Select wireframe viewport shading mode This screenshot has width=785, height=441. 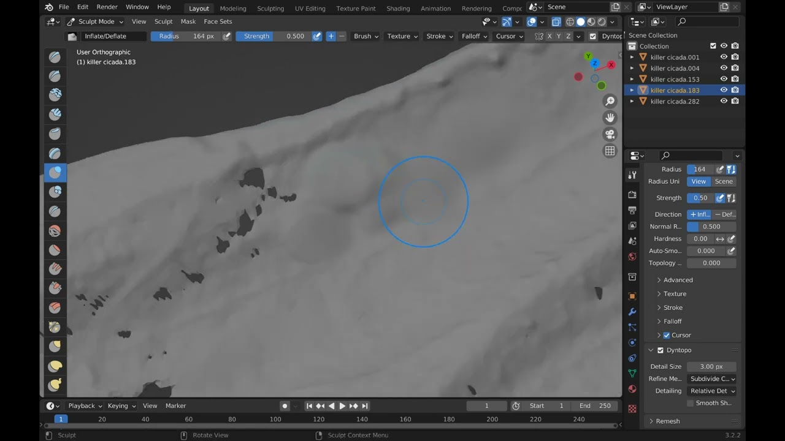pos(570,21)
